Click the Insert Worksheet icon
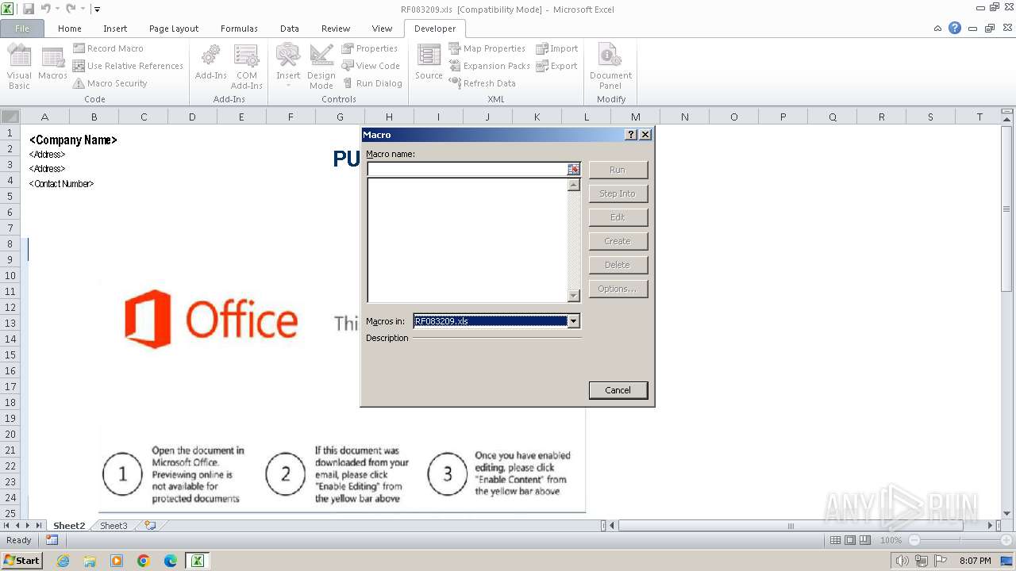Image resolution: width=1016 pixels, height=571 pixels. pyautogui.click(x=149, y=526)
